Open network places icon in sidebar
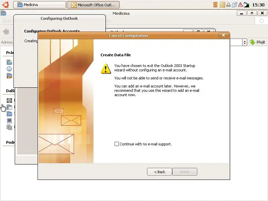This screenshot has width=268, height=201. click(x=9, y=128)
